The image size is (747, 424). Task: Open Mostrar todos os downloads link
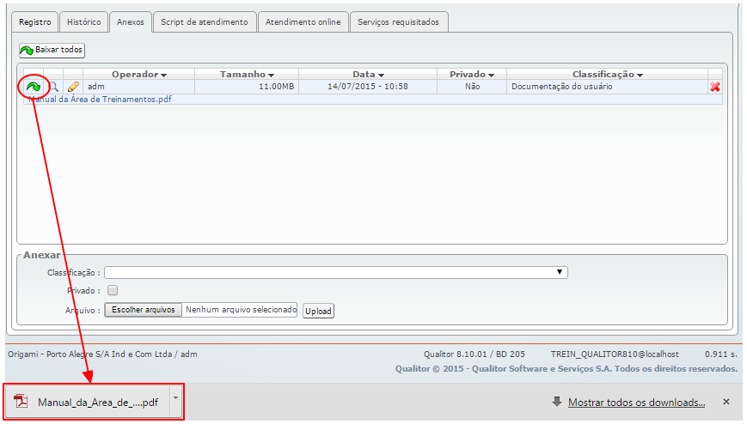tap(636, 402)
